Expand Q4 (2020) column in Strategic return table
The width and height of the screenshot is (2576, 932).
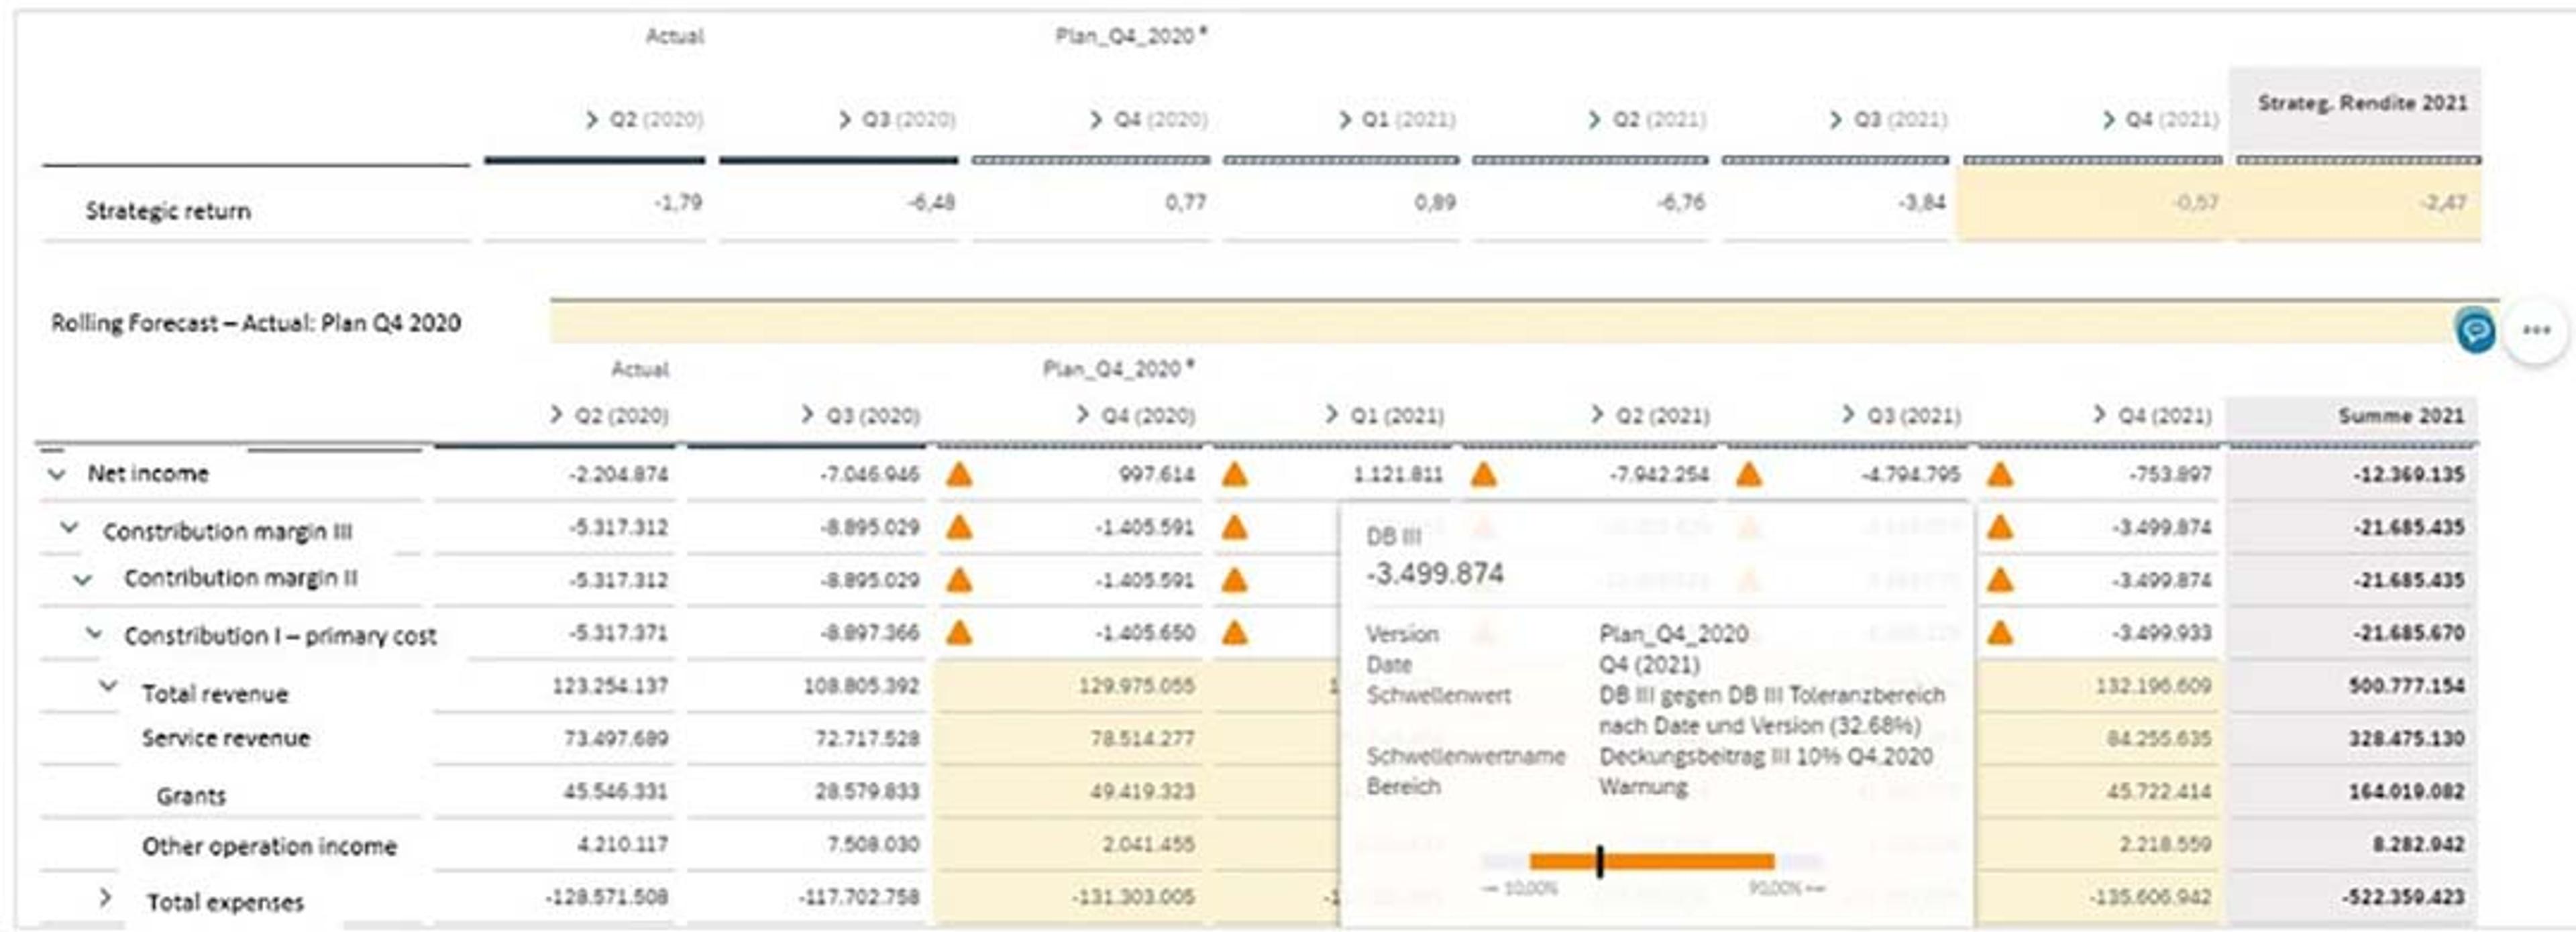(1097, 120)
